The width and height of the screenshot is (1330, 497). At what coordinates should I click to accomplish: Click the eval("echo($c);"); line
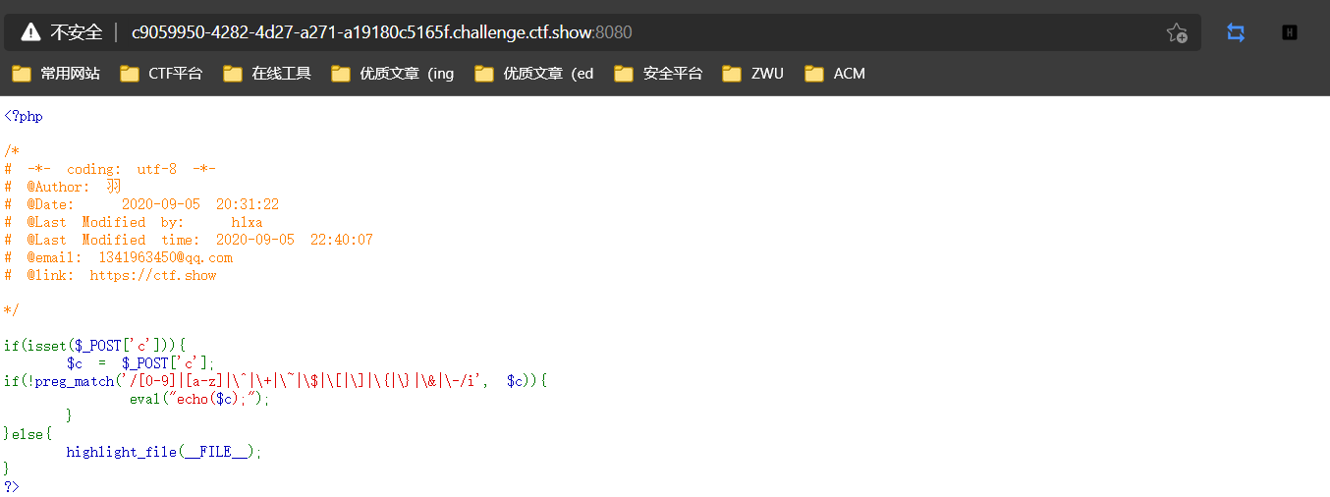pos(199,399)
